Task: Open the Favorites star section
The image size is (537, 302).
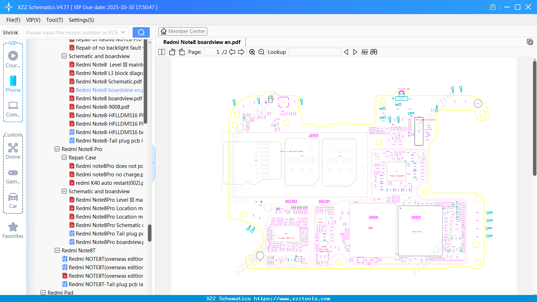Action: click(13, 230)
